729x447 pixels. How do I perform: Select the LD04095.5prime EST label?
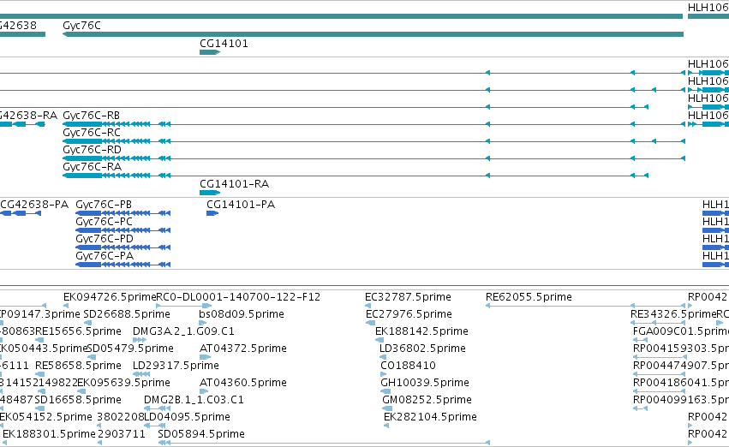pos(187,417)
